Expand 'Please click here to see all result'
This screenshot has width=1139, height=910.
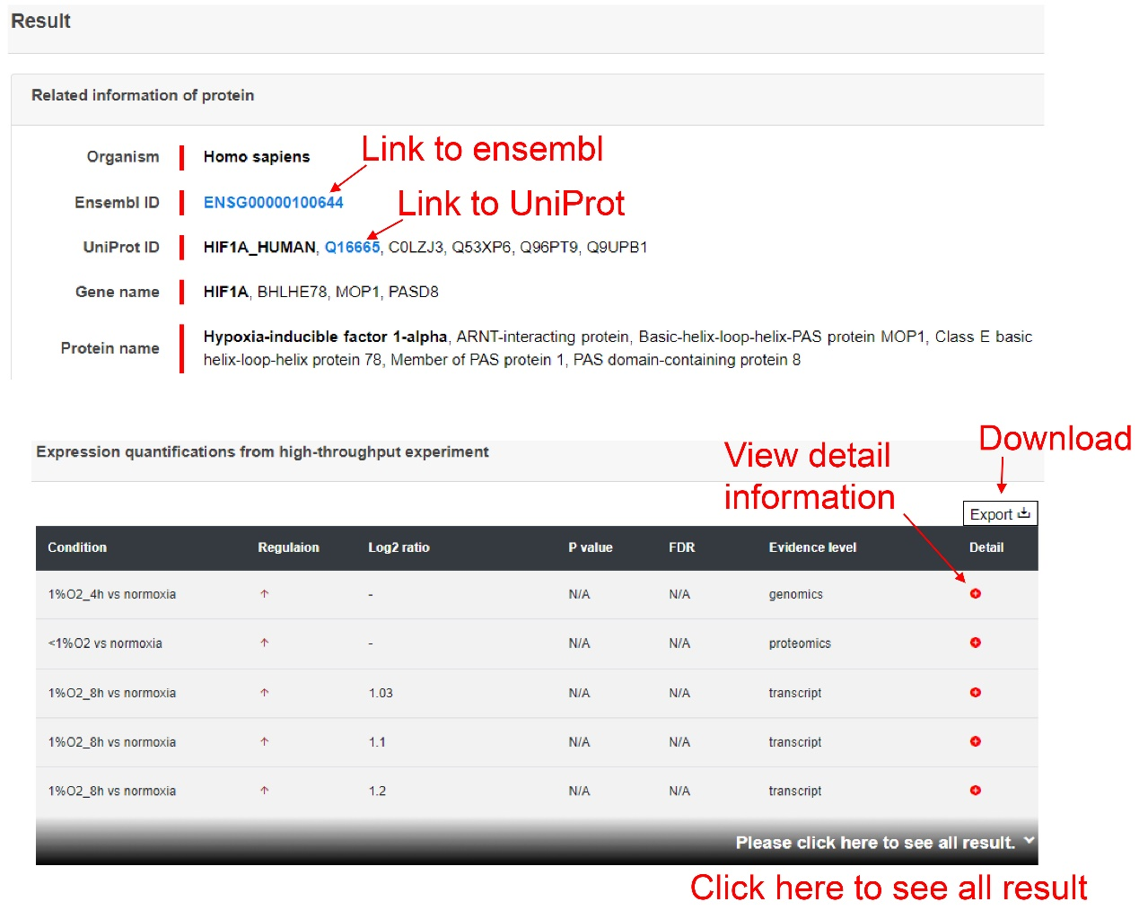click(x=885, y=843)
